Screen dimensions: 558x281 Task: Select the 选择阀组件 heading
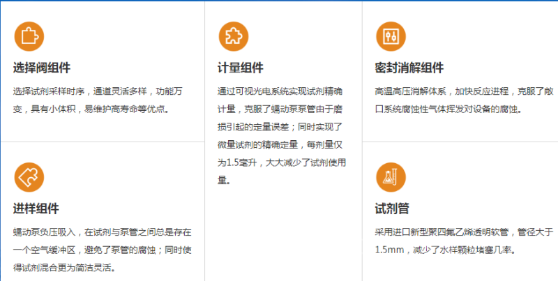[x=42, y=68]
